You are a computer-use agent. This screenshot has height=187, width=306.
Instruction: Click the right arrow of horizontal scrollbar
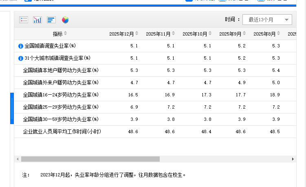click(x=293, y=159)
